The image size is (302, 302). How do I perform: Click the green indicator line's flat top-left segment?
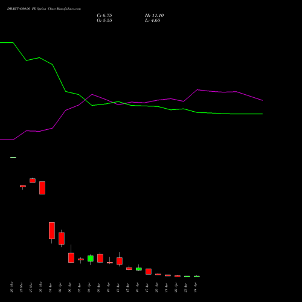7,43
